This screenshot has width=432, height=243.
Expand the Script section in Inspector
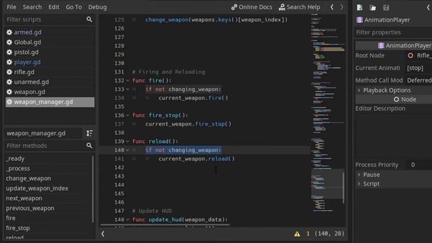click(394, 184)
